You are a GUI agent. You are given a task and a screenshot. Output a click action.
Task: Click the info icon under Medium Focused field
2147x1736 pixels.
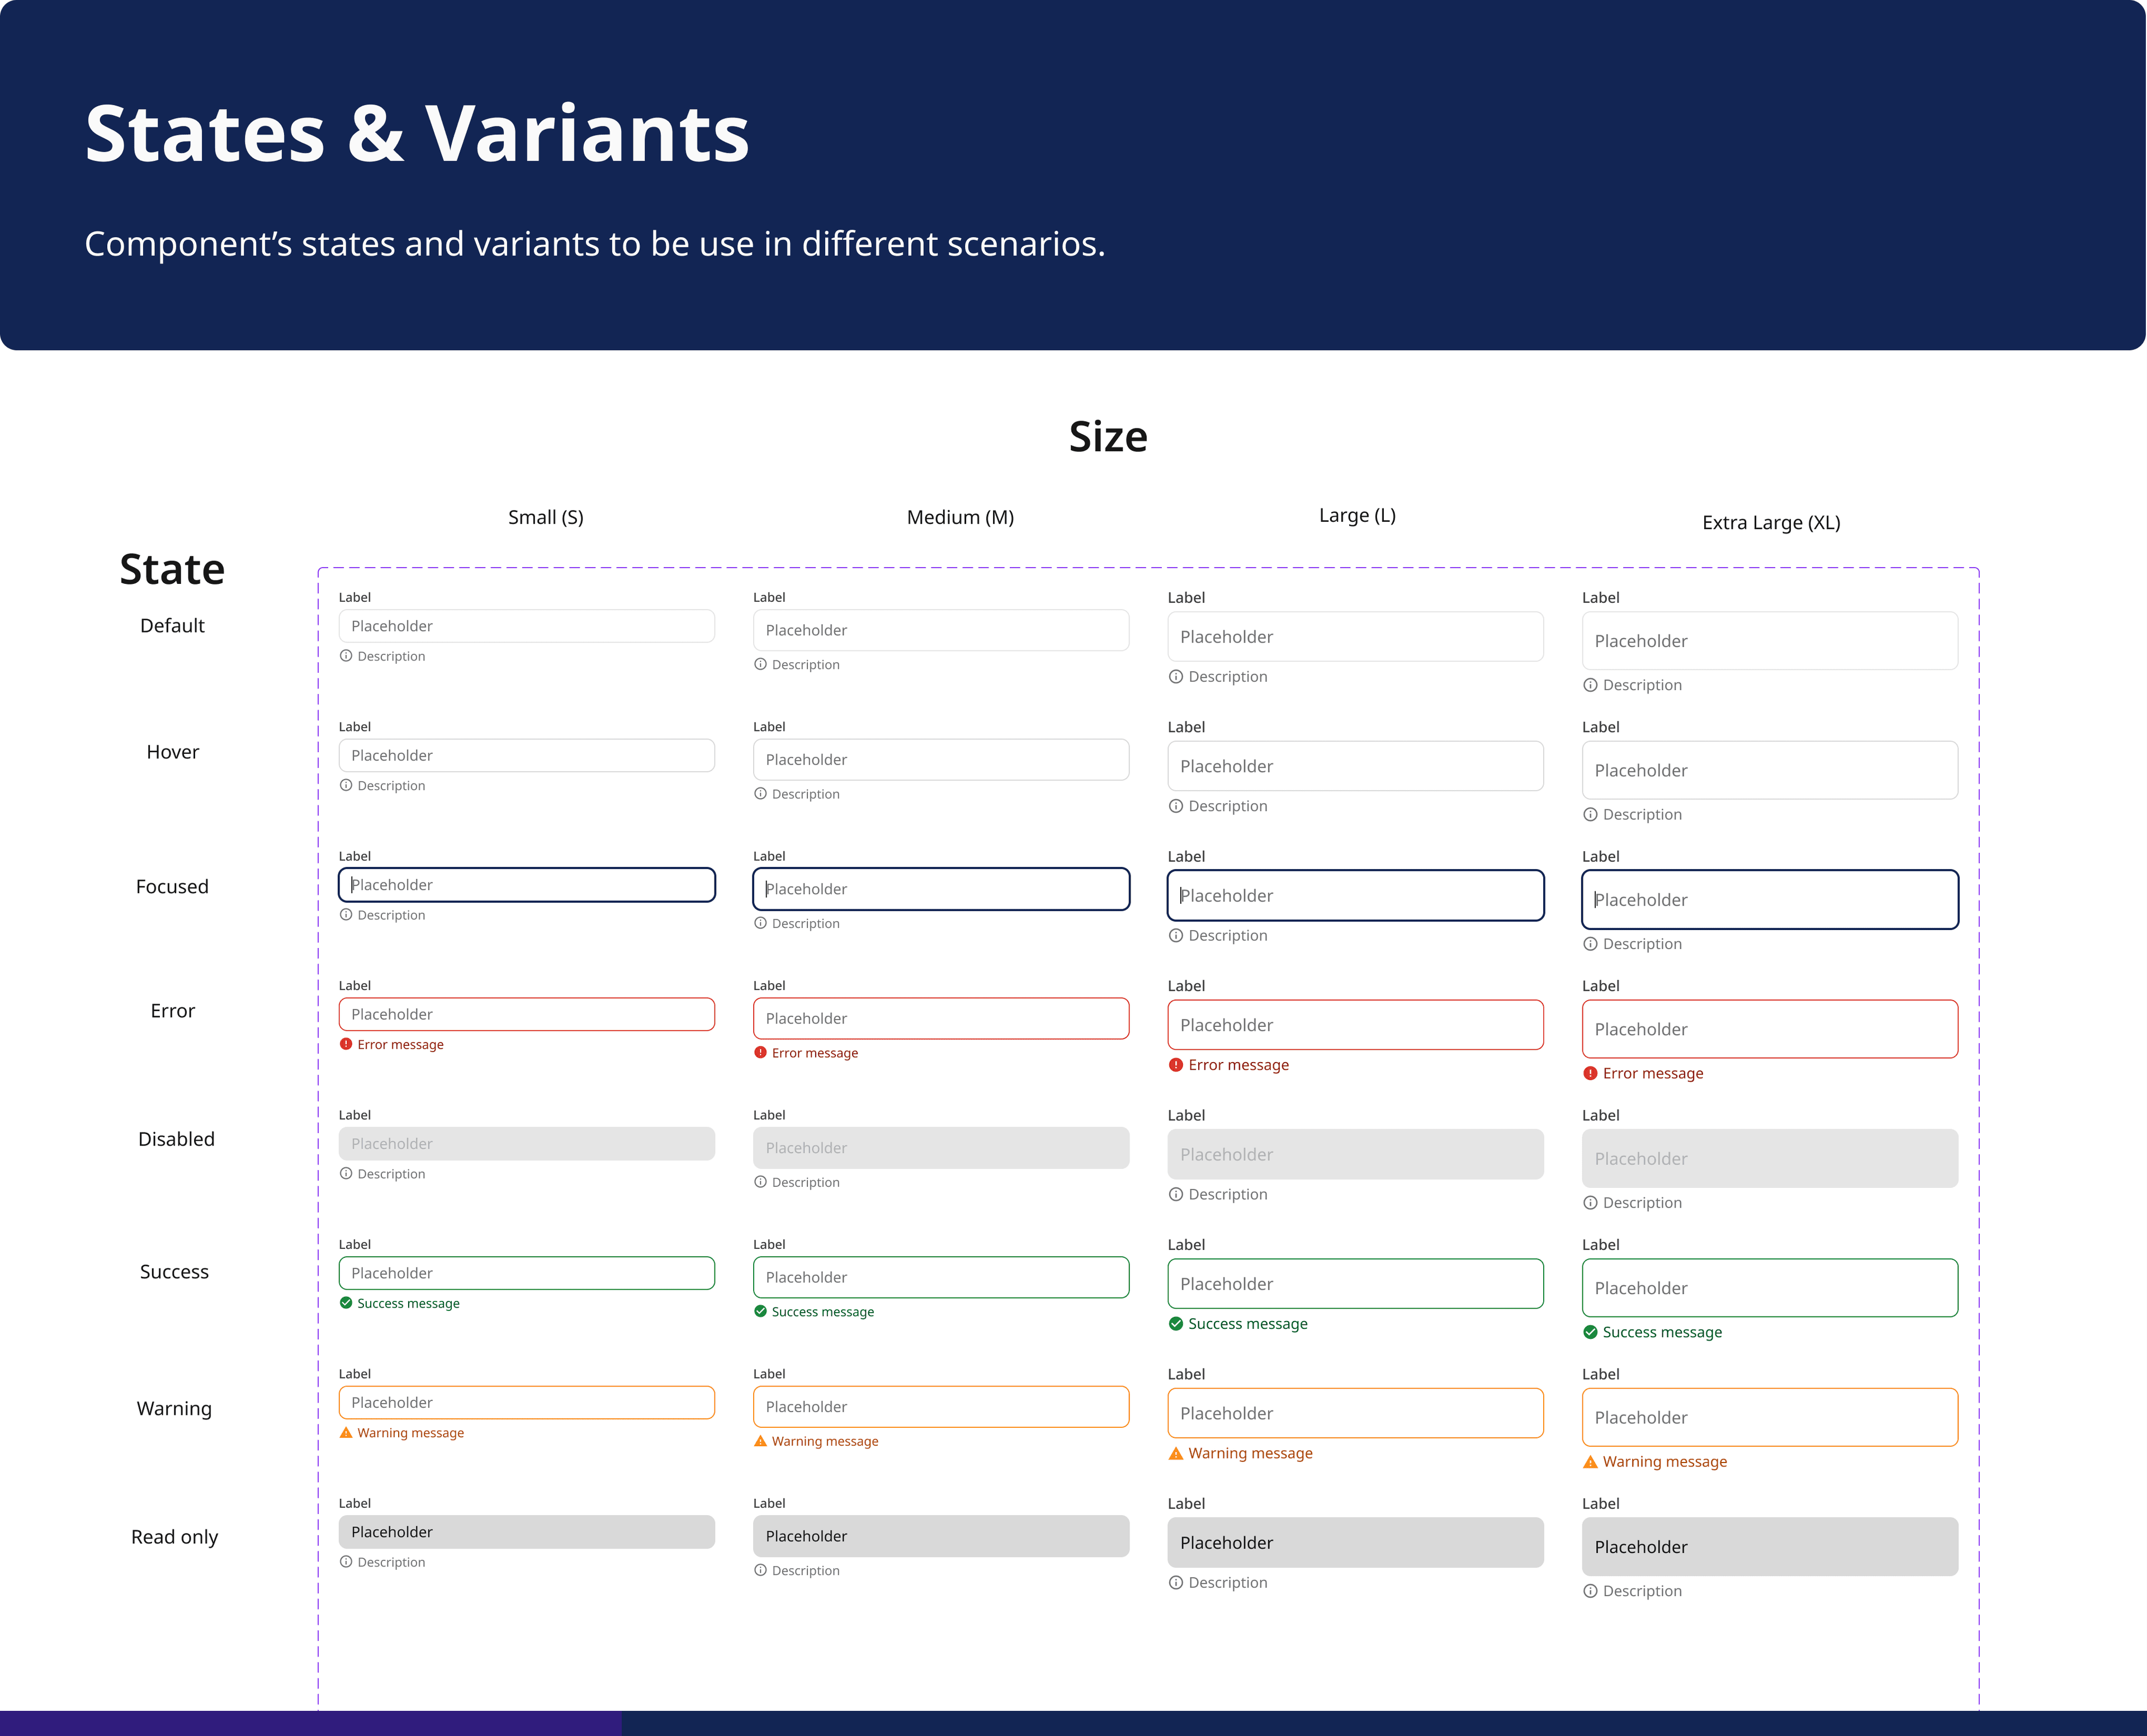[x=760, y=923]
